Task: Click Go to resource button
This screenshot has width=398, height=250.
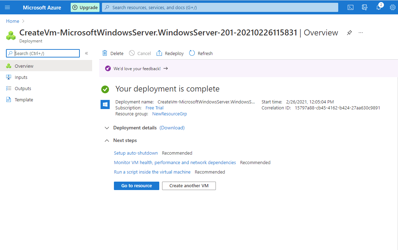Action: click(136, 185)
